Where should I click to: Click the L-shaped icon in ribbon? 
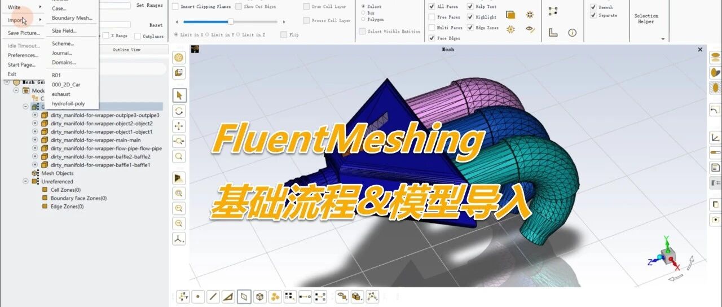point(553,33)
